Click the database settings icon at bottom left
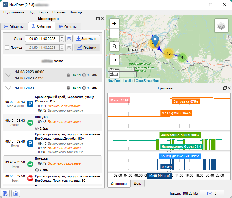The height and width of the screenshot is (198, 232). (5, 193)
